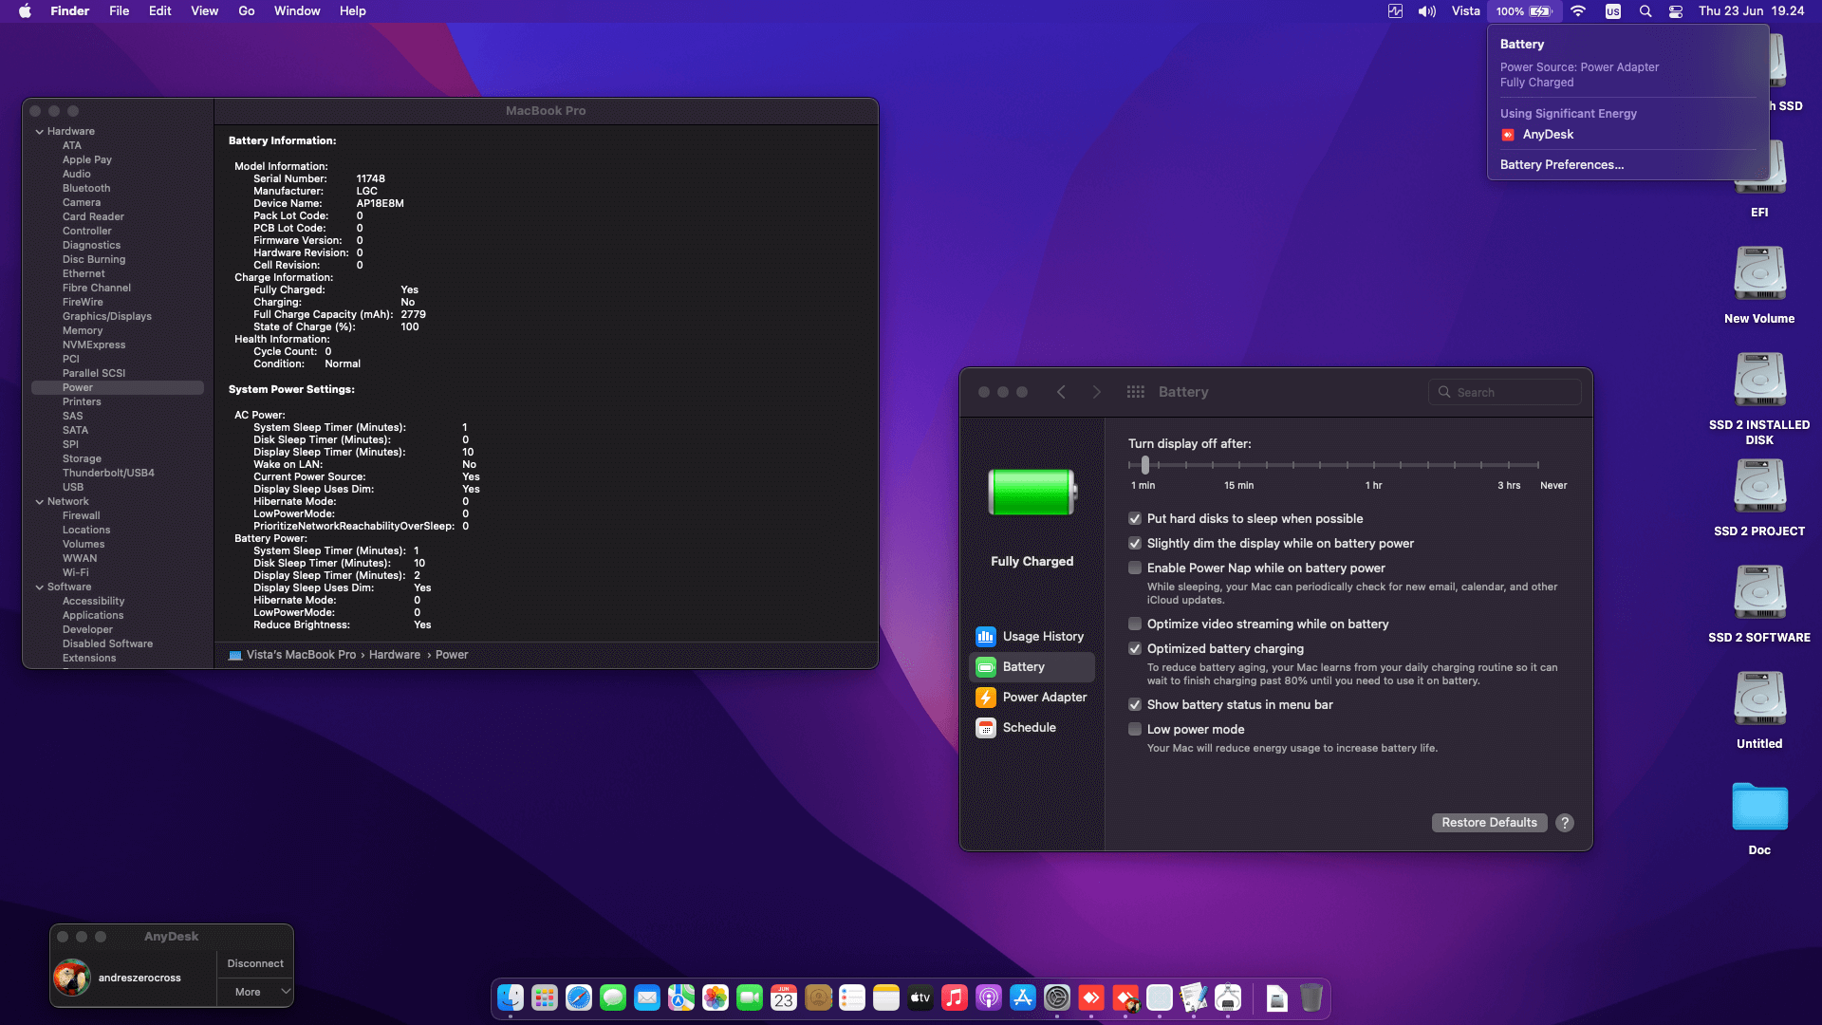Open Messages app in the dock
The image size is (1822, 1025).
click(613, 997)
